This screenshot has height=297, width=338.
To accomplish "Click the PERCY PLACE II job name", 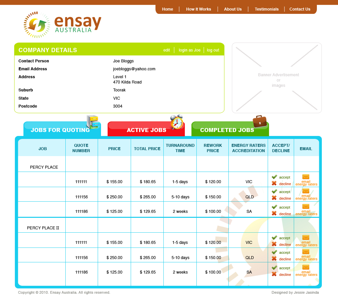I will [43, 228].
